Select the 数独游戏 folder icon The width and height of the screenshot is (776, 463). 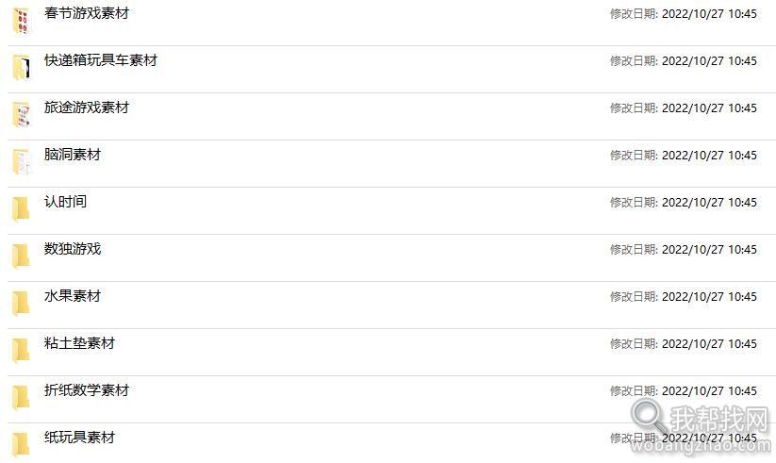point(22,256)
